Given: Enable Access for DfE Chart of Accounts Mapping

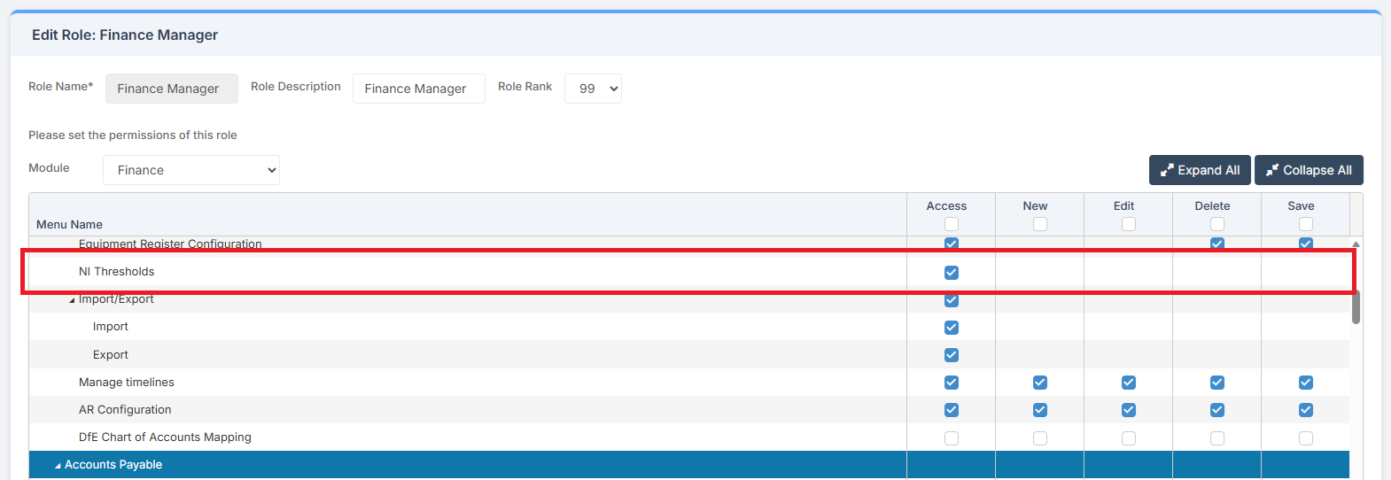Looking at the screenshot, I should coord(952,438).
